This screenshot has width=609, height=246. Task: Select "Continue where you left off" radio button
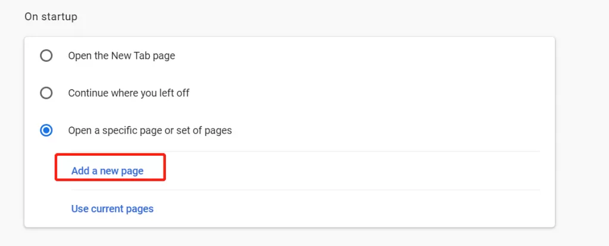pyautogui.click(x=46, y=93)
